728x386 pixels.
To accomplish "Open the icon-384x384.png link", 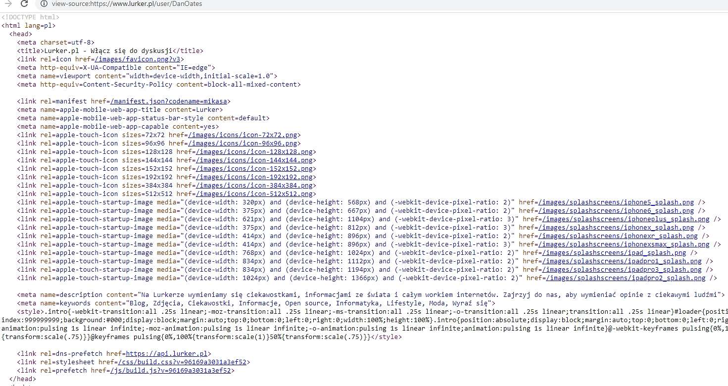I will (x=254, y=185).
